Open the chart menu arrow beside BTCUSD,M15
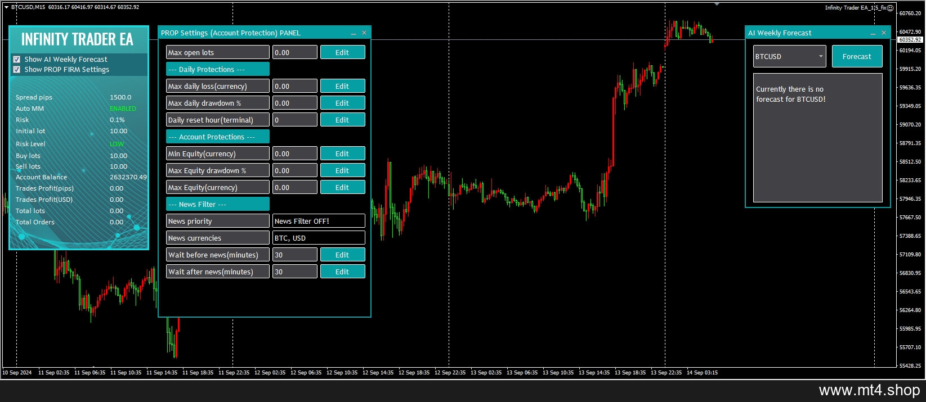 (x=6, y=7)
